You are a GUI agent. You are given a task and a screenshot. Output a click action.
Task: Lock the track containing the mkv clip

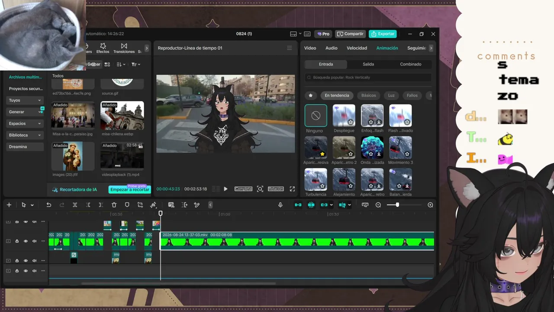(x=17, y=241)
